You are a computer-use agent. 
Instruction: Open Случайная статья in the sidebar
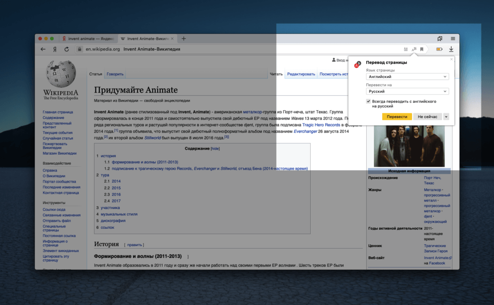[58, 138]
